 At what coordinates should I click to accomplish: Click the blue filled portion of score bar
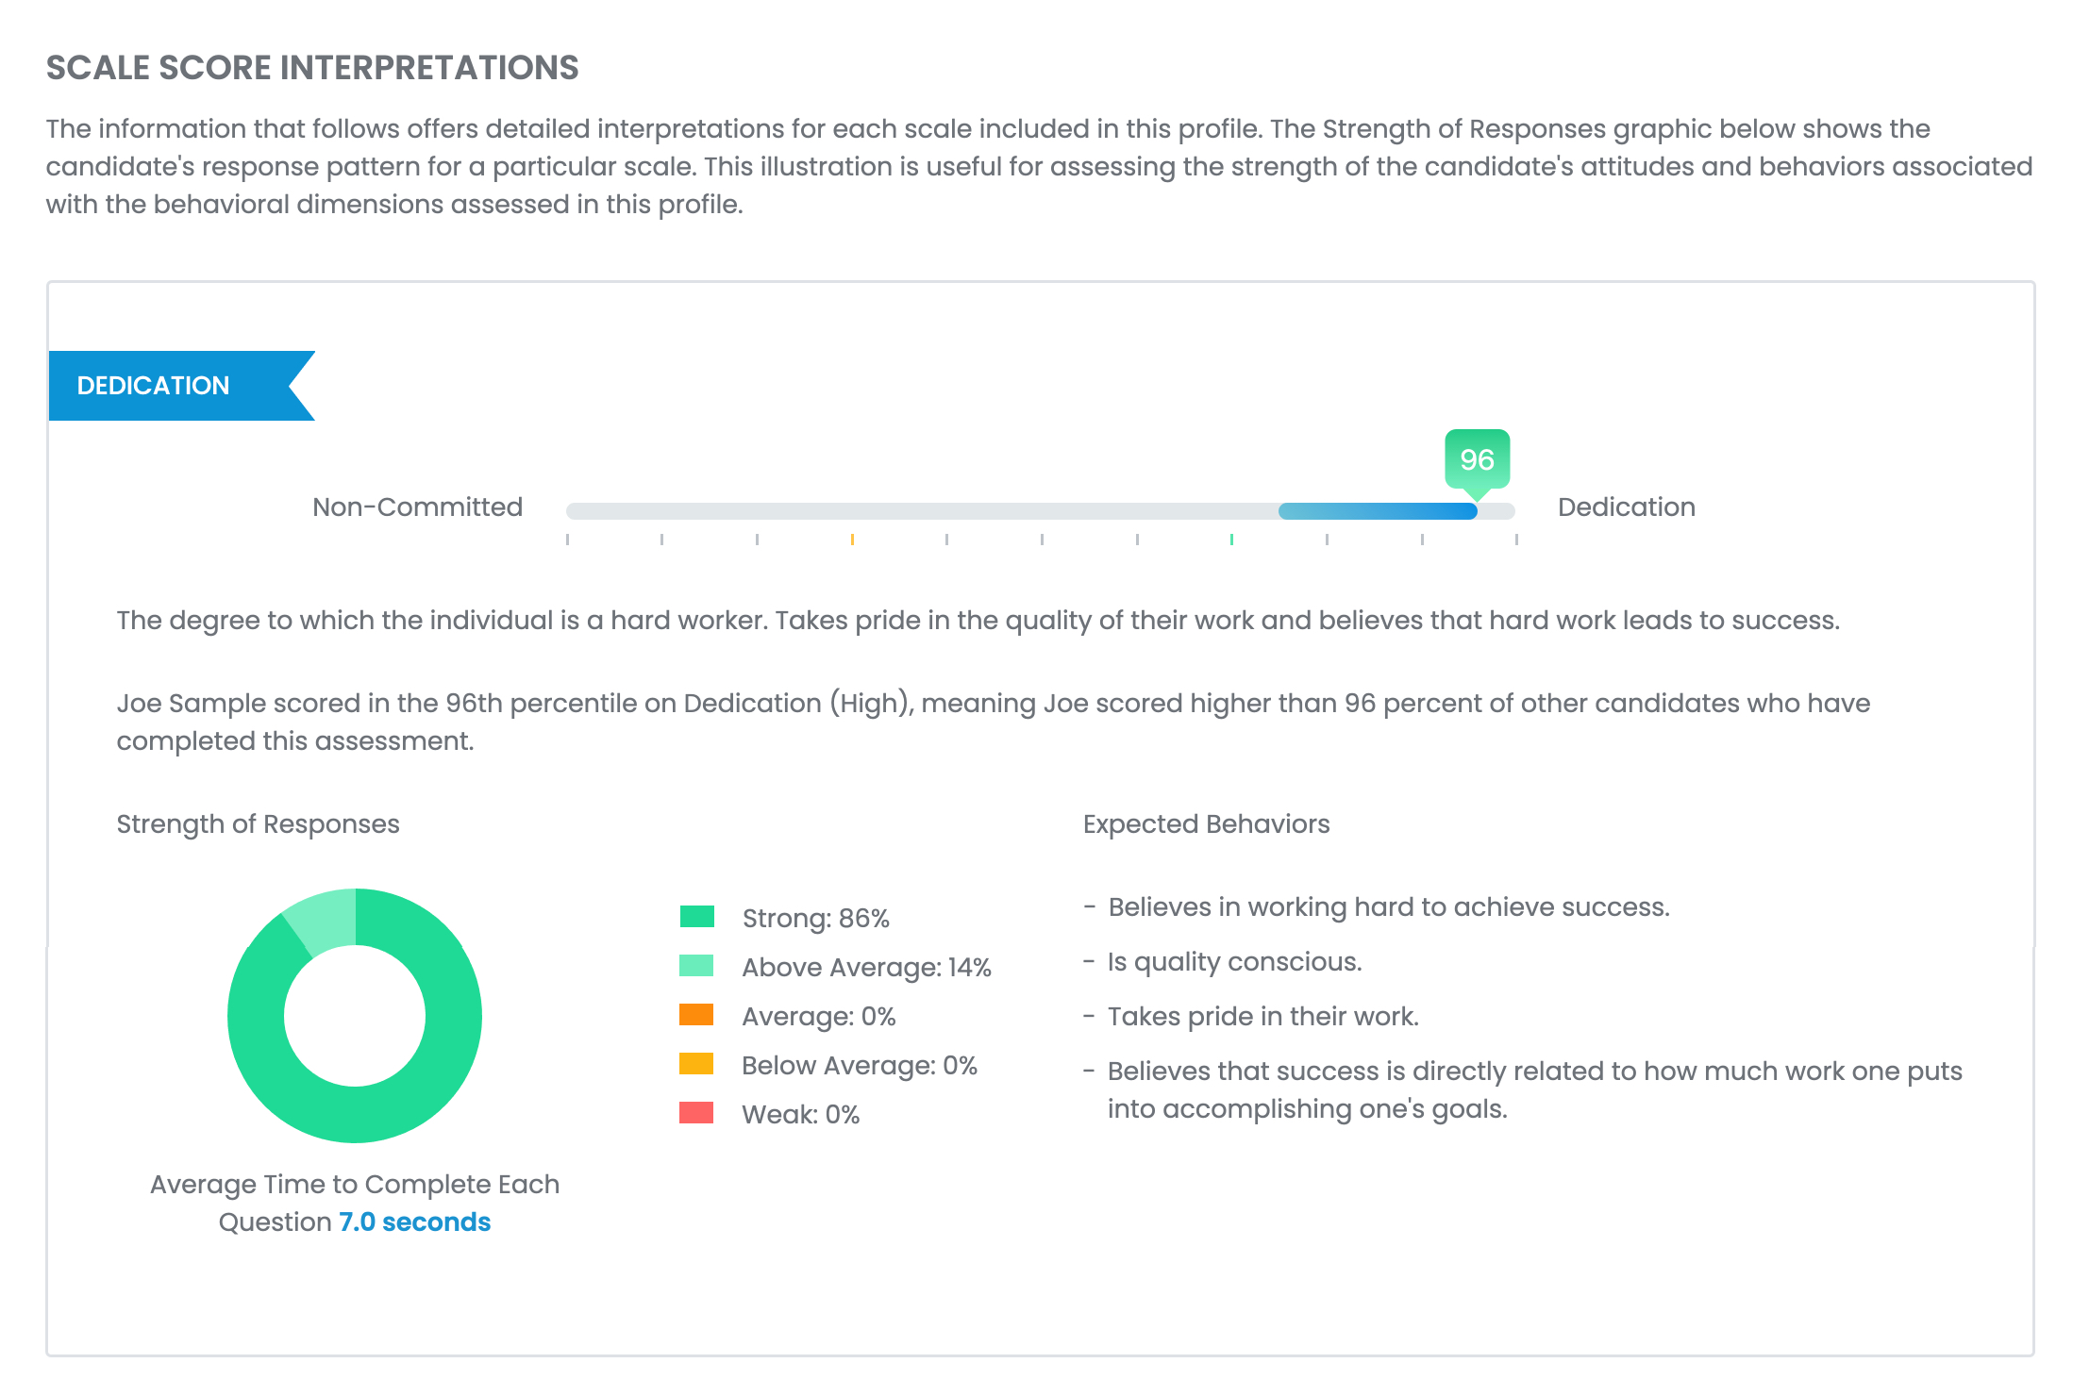[1377, 511]
